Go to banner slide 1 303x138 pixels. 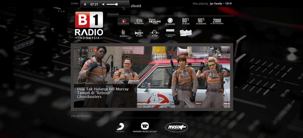tap(79, 50)
